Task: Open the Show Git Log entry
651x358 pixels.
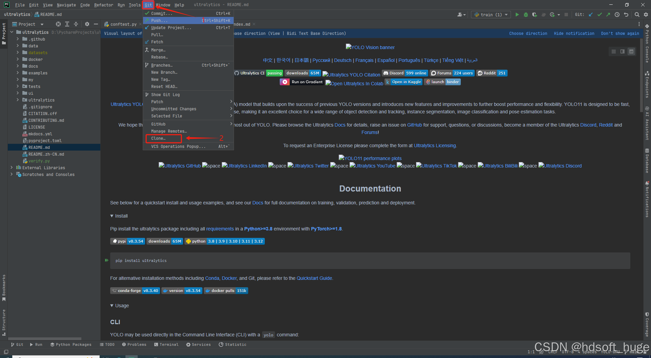Action: pos(188,95)
